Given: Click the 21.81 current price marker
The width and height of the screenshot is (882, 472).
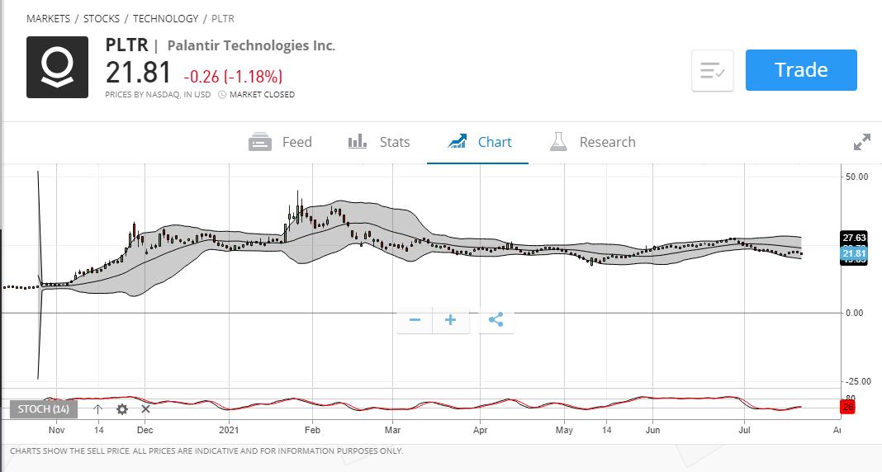Looking at the screenshot, I should point(854,253).
